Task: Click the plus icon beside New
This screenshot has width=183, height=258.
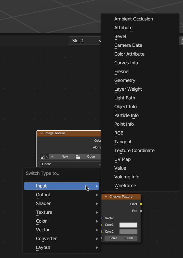Action: pos(52,157)
